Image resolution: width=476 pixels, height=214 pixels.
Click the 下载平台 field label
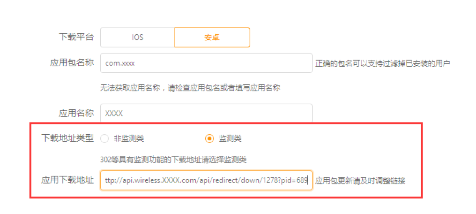click(76, 38)
